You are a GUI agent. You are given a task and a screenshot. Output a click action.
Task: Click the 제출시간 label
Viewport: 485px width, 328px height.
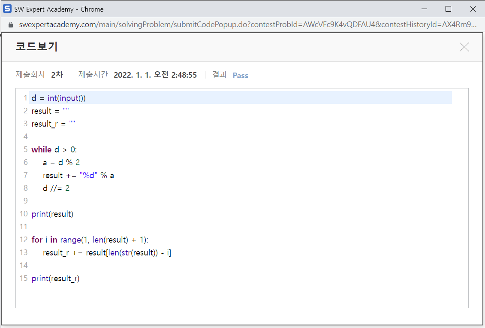93,75
